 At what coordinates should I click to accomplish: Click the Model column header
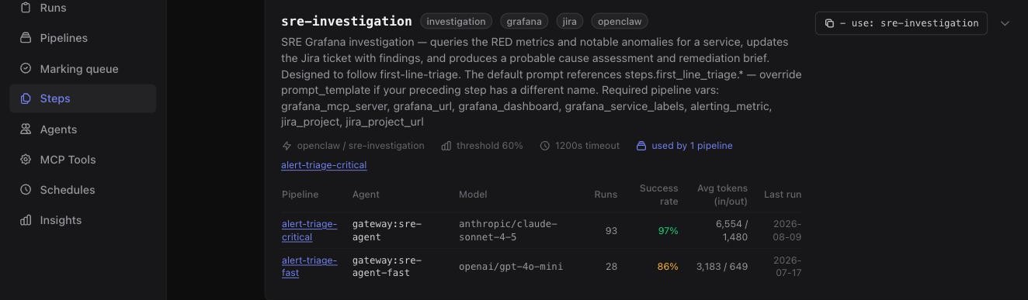click(x=473, y=195)
